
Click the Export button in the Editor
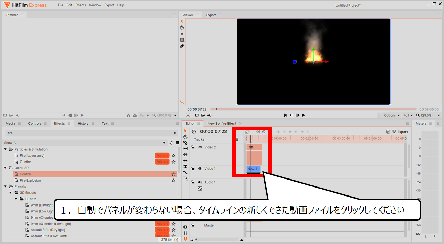(400, 132)
